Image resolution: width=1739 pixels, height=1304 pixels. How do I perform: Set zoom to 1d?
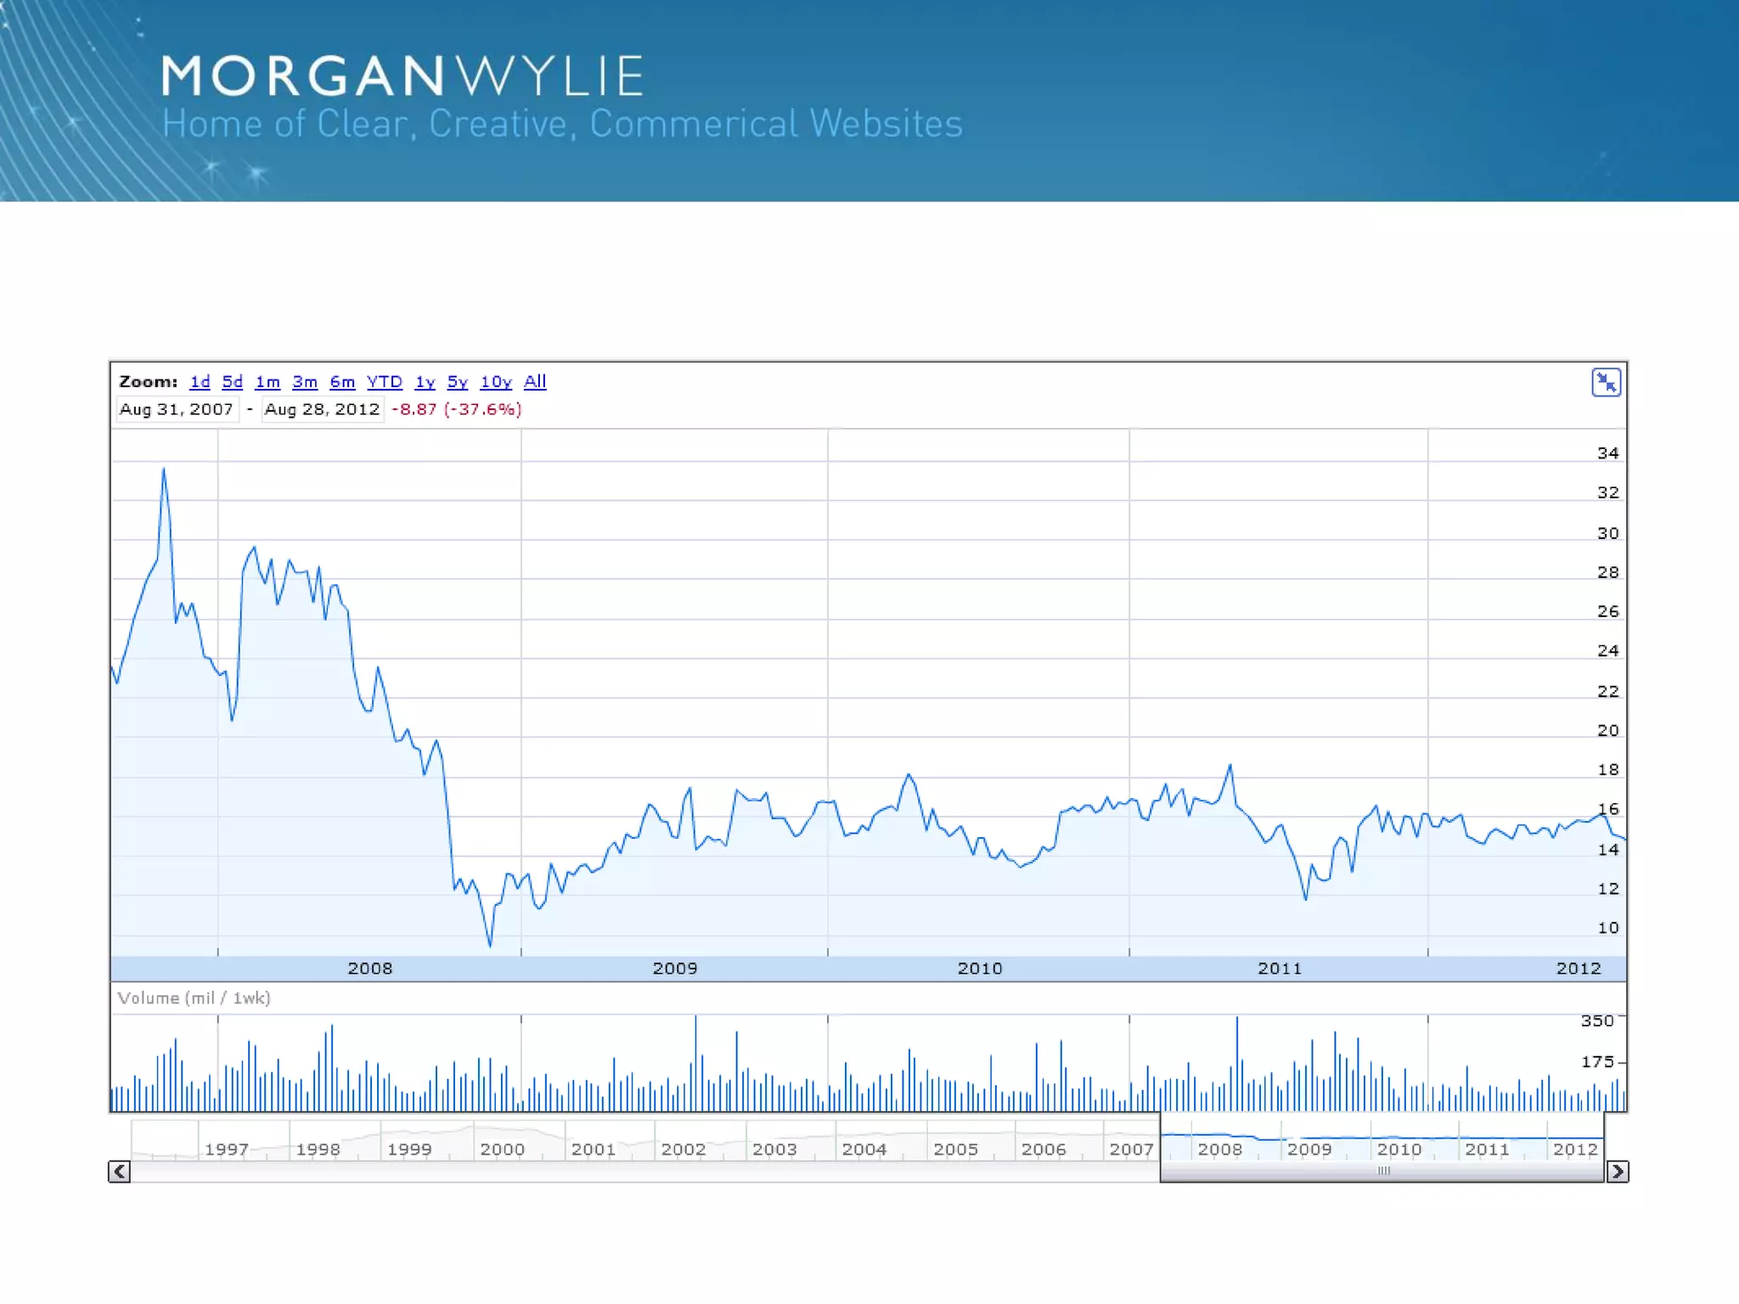click(200, 382)
